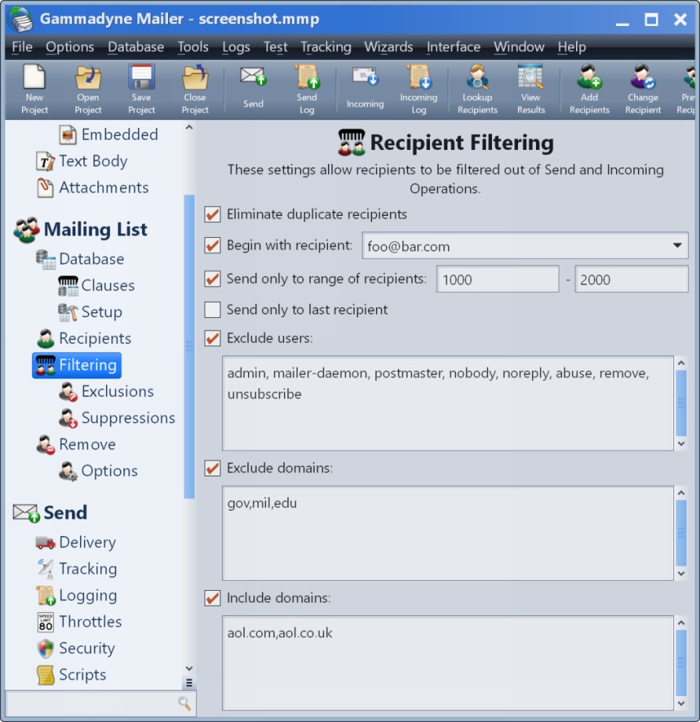Toggle the Exclude domains checkbox
The image size is (700, 722).
212,469
